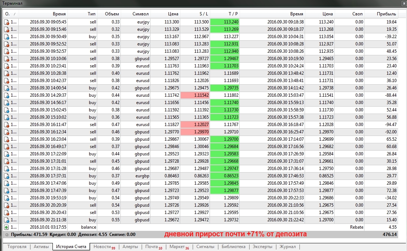Select the order icon of the 16:49:17 row

pyautogui.click(x=7, y=147)
